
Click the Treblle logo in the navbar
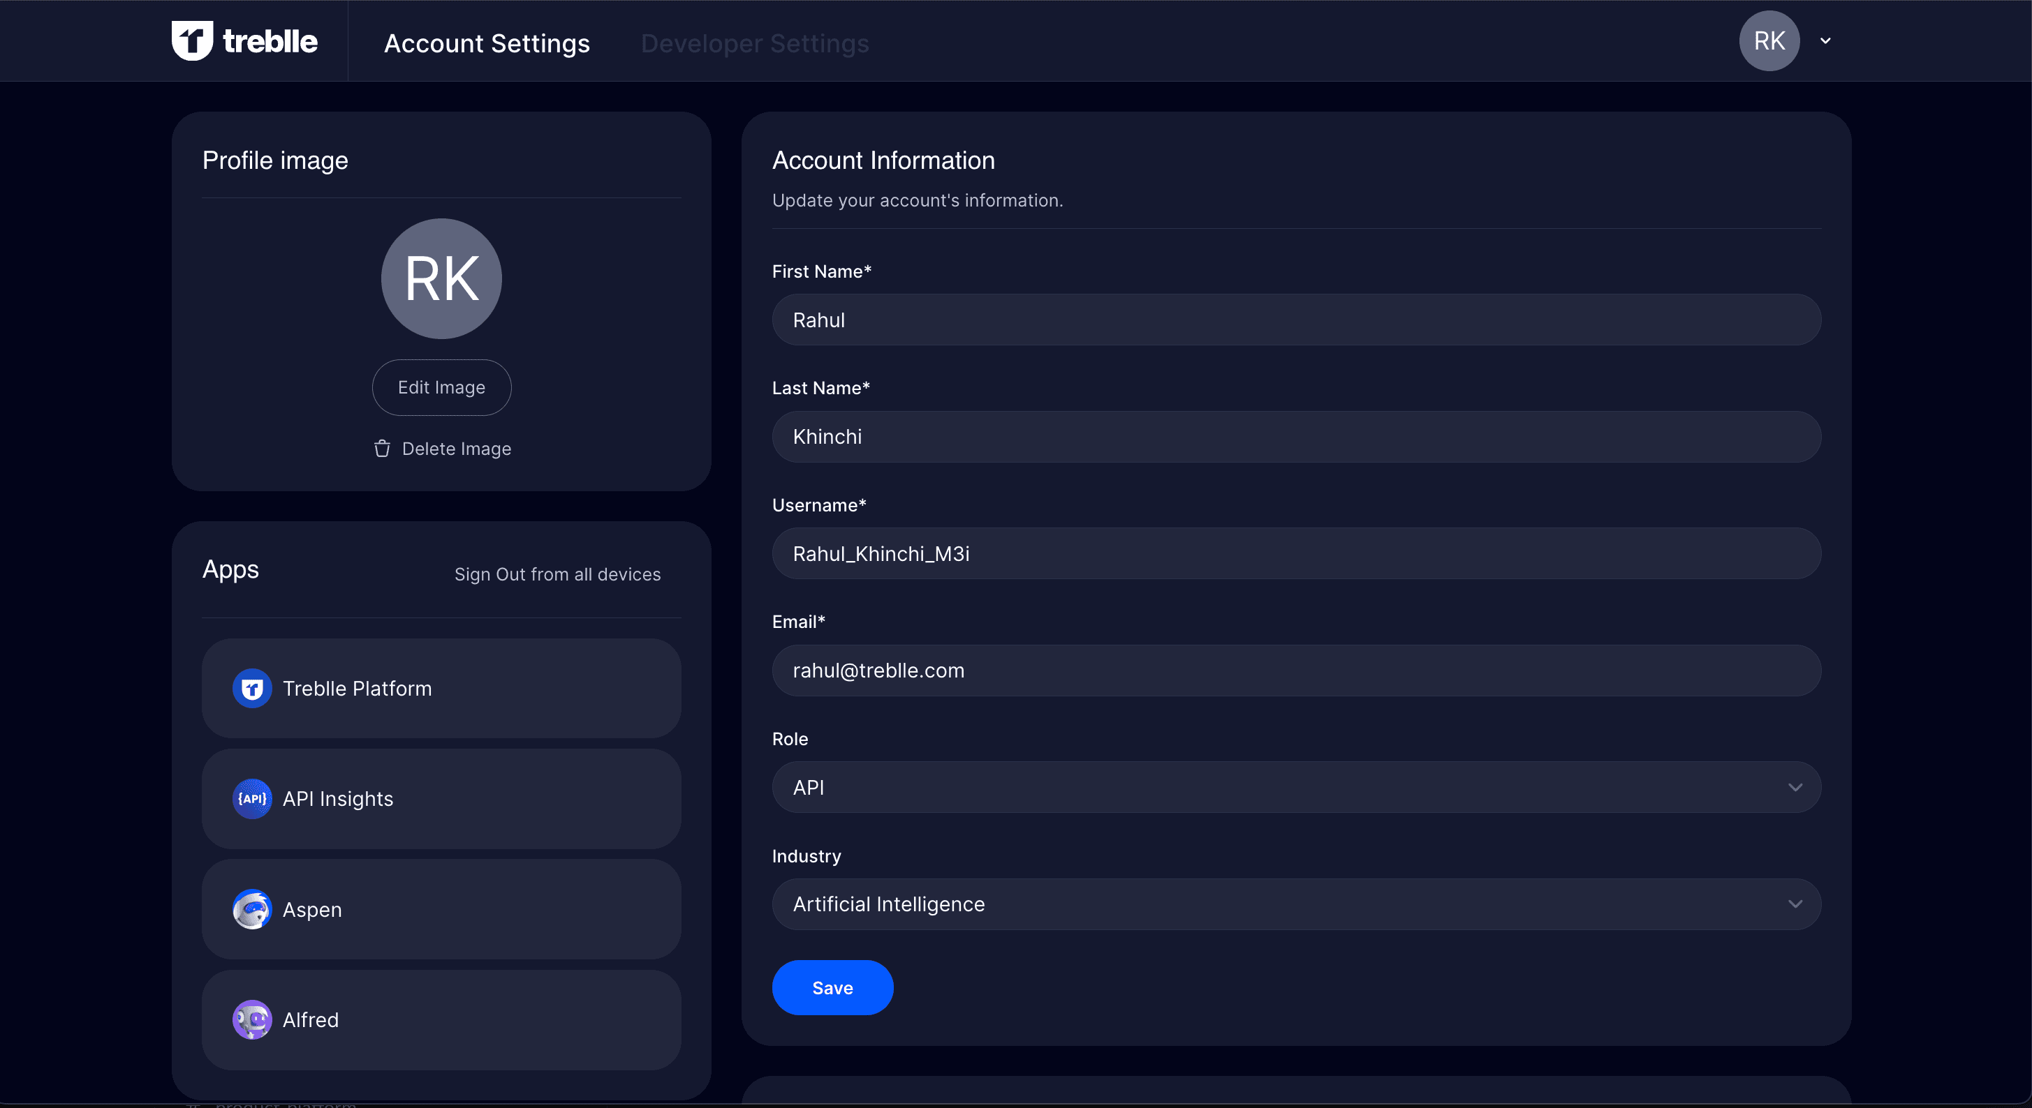[x=244, y=41]
